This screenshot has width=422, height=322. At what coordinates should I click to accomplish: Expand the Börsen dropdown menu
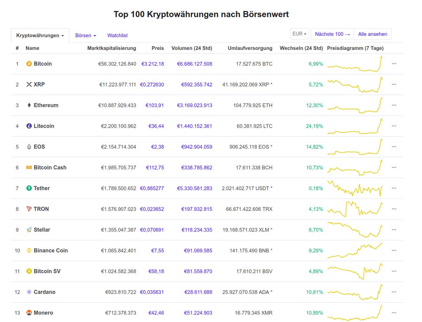click(x=85, y=35)
